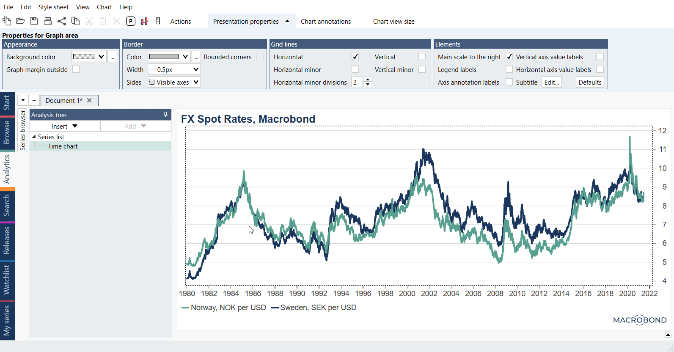The image size is (674, 352).
Task: Open more background color options button
Action: 112,57
